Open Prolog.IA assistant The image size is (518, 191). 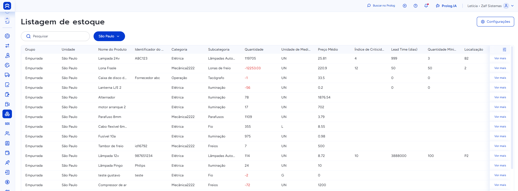[446, 6]
